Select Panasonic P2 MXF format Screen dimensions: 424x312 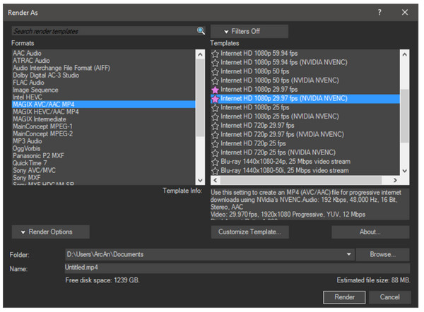[104, 155]
